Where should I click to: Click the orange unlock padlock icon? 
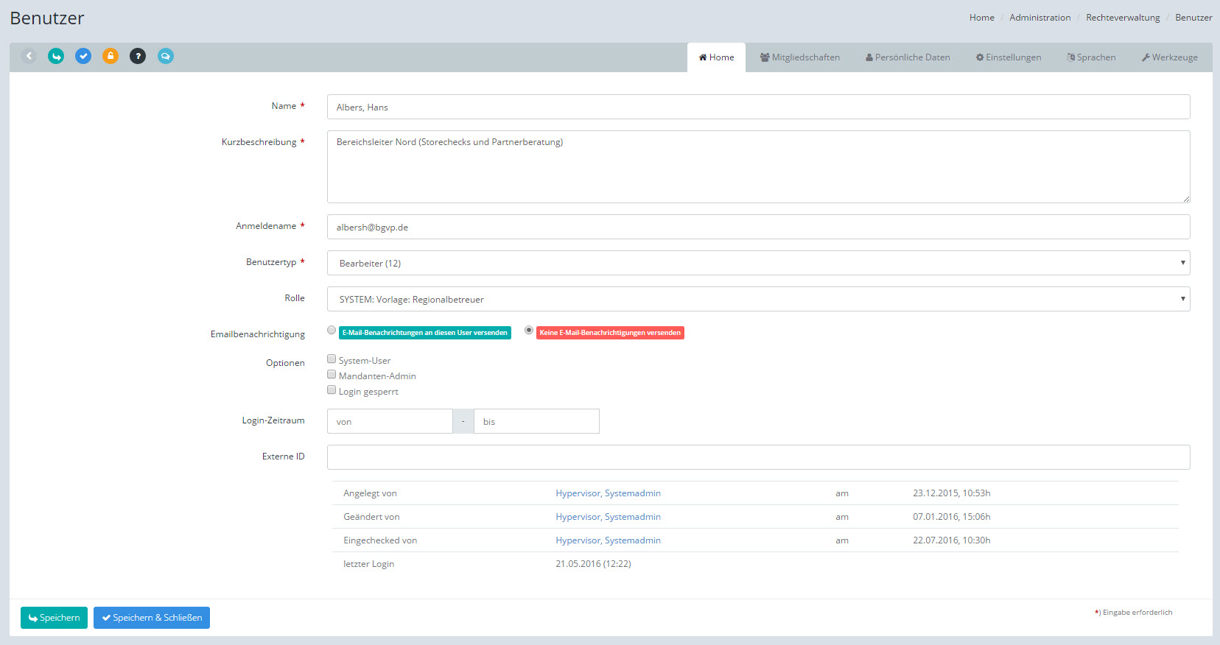pyautogui.click(x=111, y=56)
